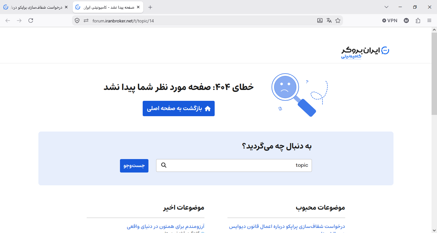Reload the page with refresh icon
The width and height of the screenshot is (437, 233).
pyautogui.click(x=31, y=20)
